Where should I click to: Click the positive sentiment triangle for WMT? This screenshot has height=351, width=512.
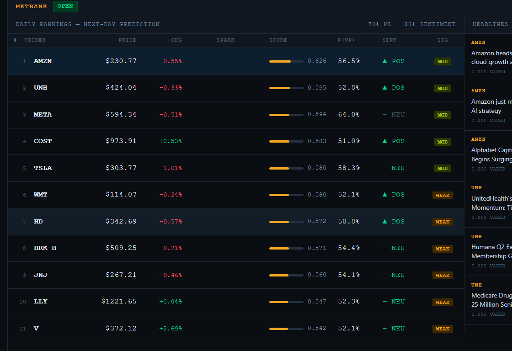(384, 195)
